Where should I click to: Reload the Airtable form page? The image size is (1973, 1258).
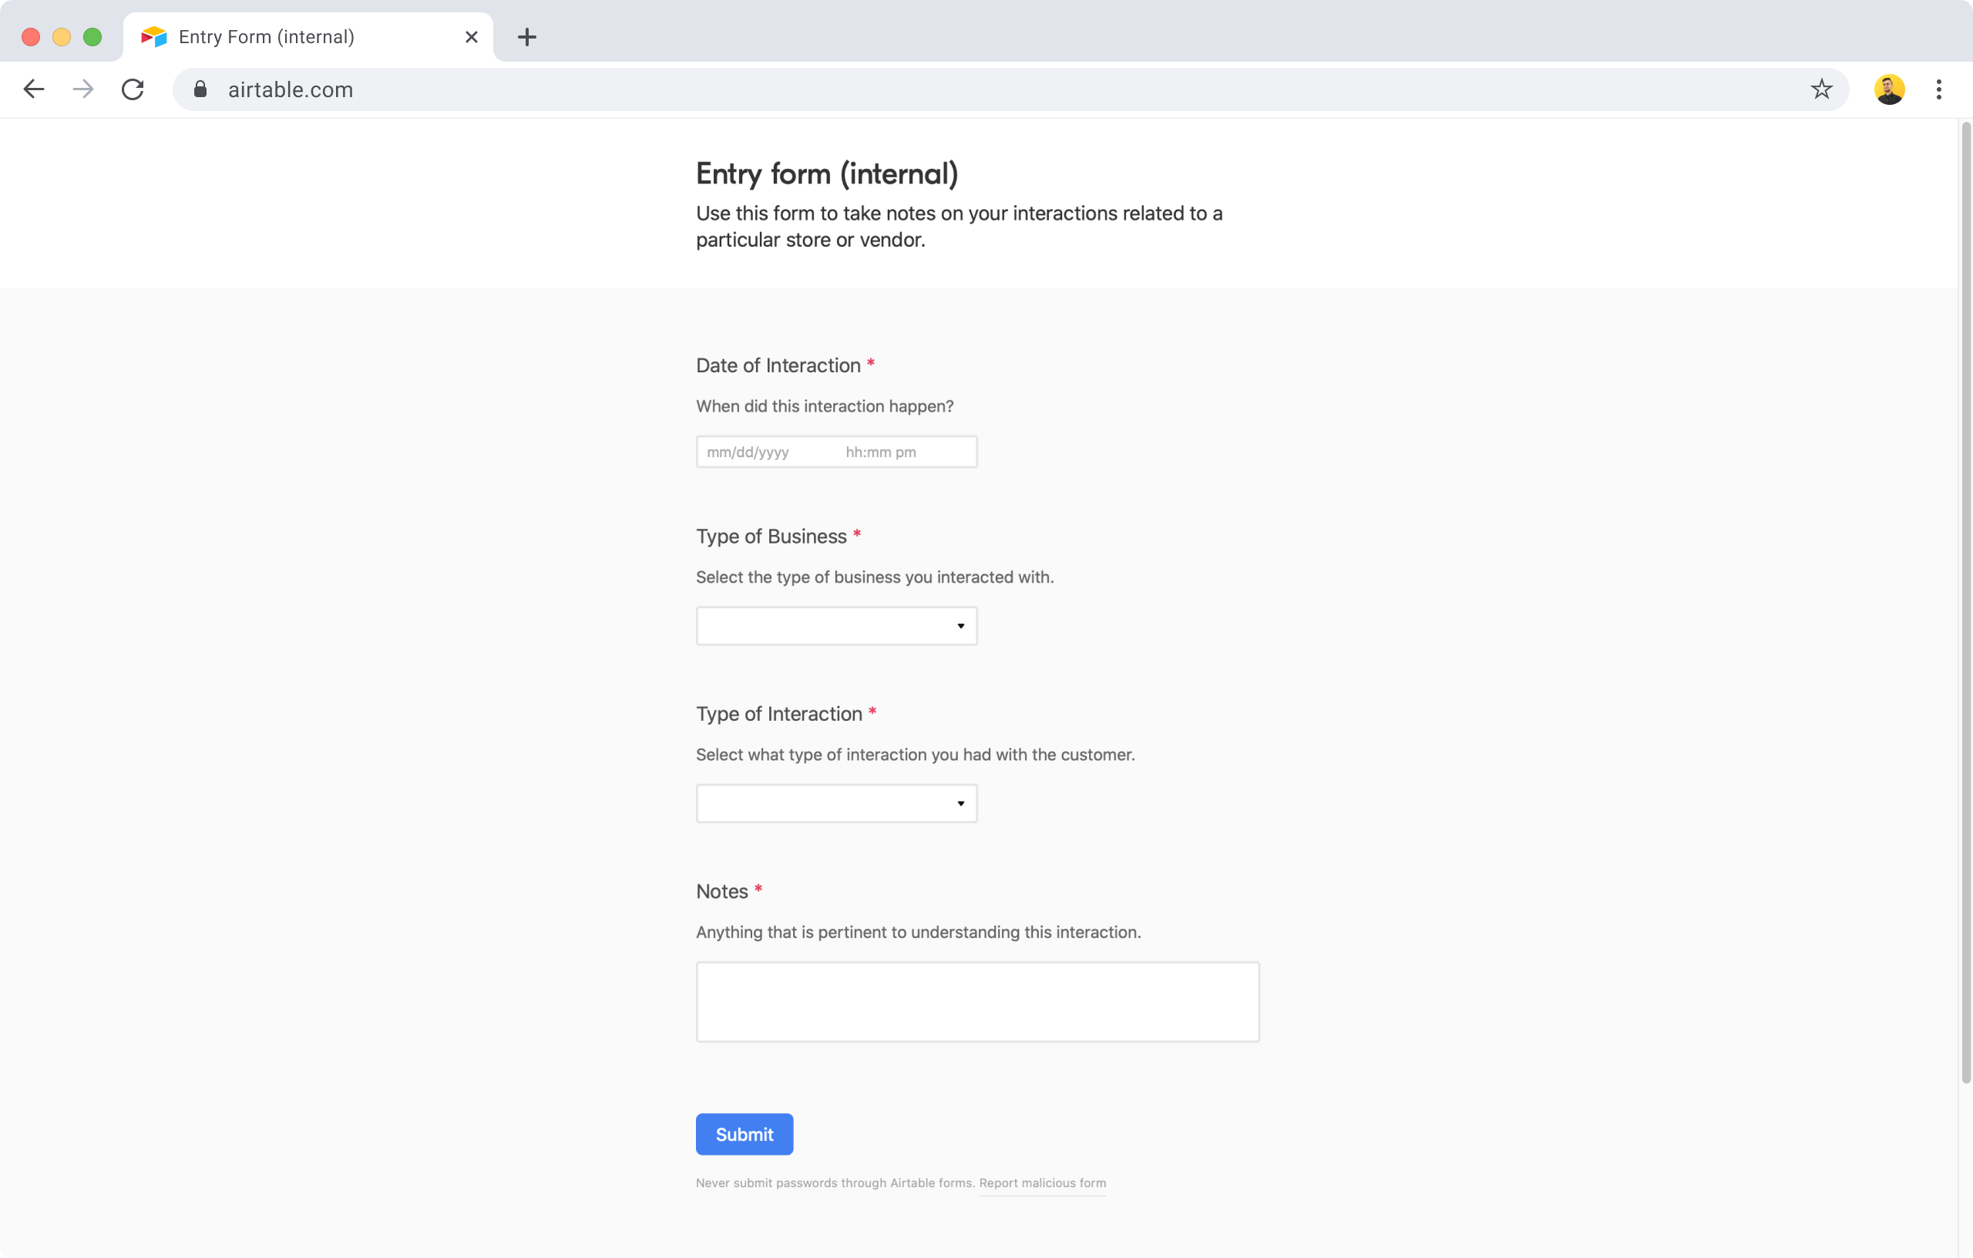click(133, 89)
